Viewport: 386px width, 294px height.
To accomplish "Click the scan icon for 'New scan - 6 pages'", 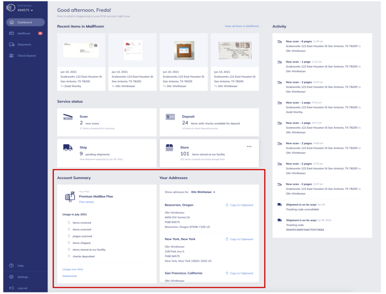I will (x=279, y=42).
